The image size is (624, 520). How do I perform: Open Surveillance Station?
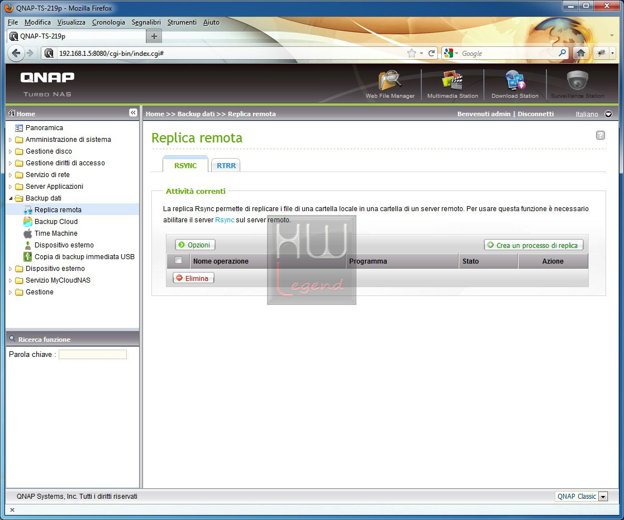pos(577,84)
